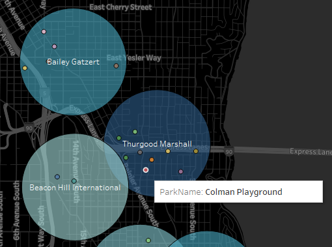Image resolution: width=332 pixels, height=247 pixels.
Task: Click the orange park dot in Thurgood Marshall
Action: (152, 160)
